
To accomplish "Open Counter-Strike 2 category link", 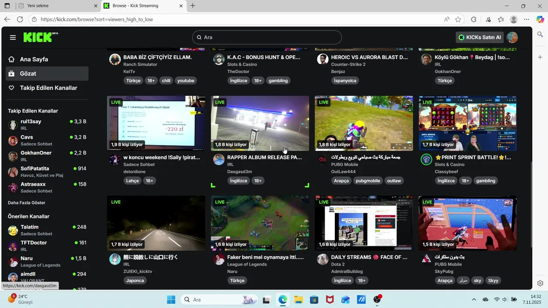I will 348,65.
